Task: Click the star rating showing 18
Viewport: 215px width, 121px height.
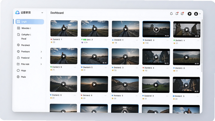Action: (114, 43)
